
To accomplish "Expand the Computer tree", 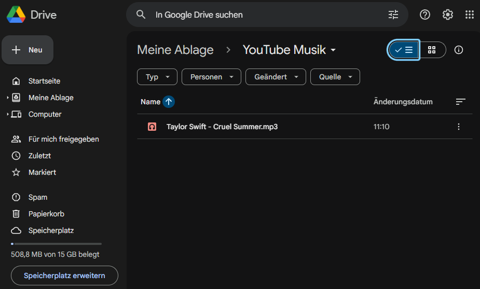I will coord(7,114).
